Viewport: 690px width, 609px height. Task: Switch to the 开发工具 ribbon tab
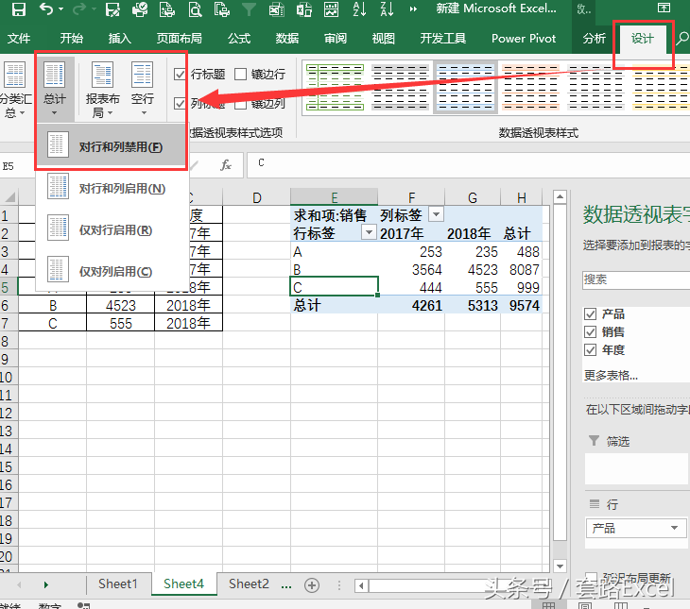tap(442, 39)
